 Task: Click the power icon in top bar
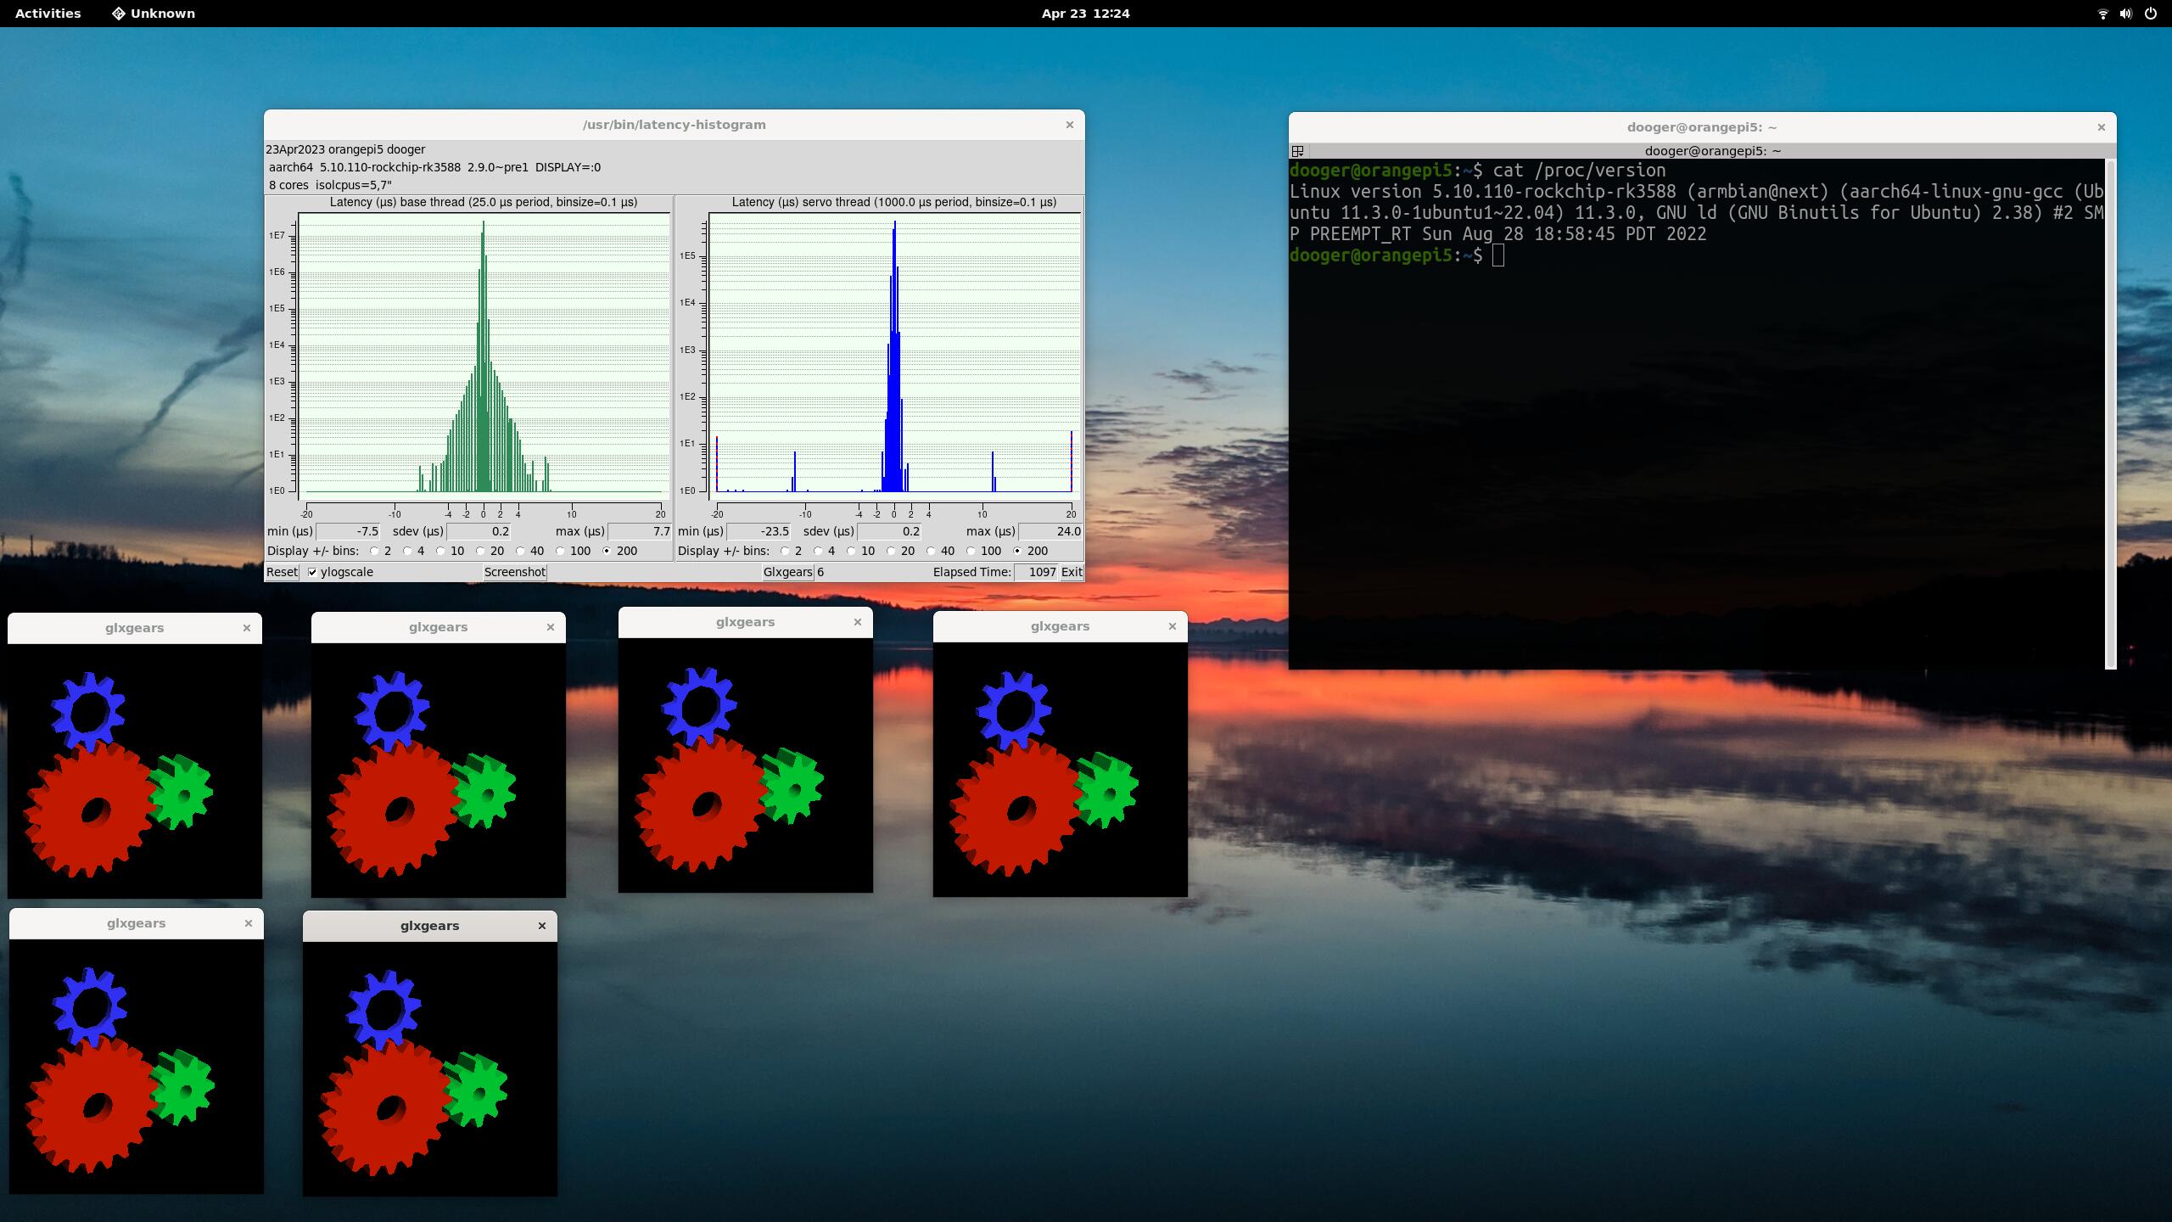(x=2151, y=14)
